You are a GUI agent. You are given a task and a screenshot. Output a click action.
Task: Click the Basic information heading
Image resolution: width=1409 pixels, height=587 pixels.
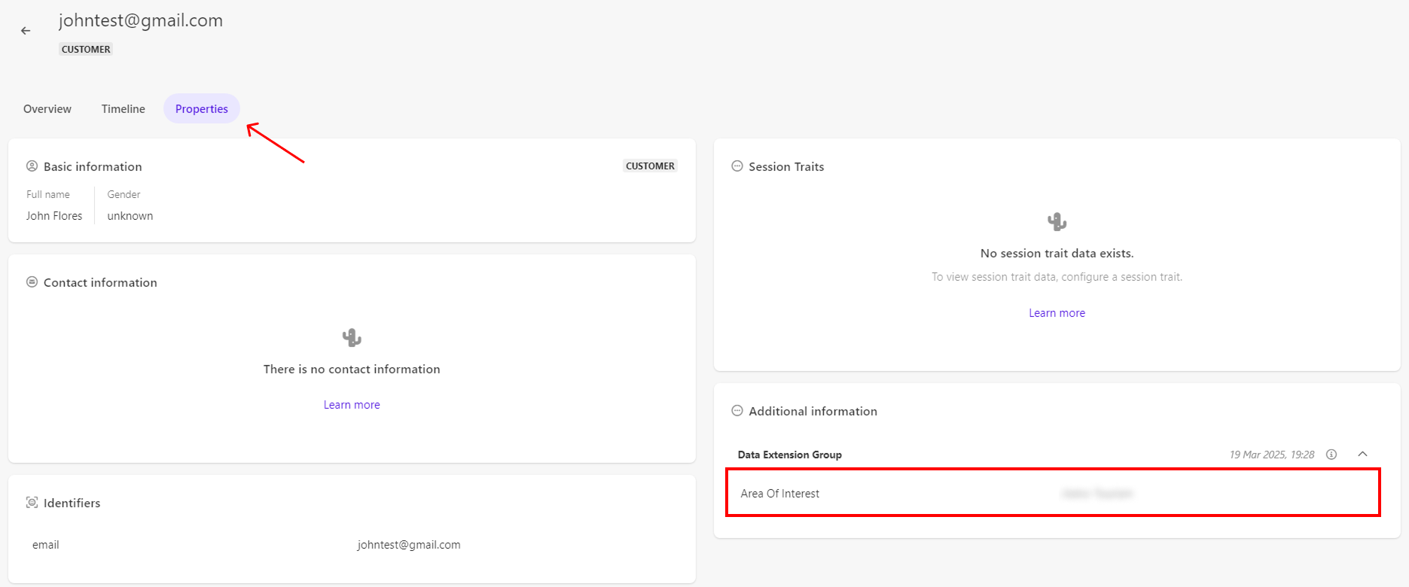click(93, 166)
